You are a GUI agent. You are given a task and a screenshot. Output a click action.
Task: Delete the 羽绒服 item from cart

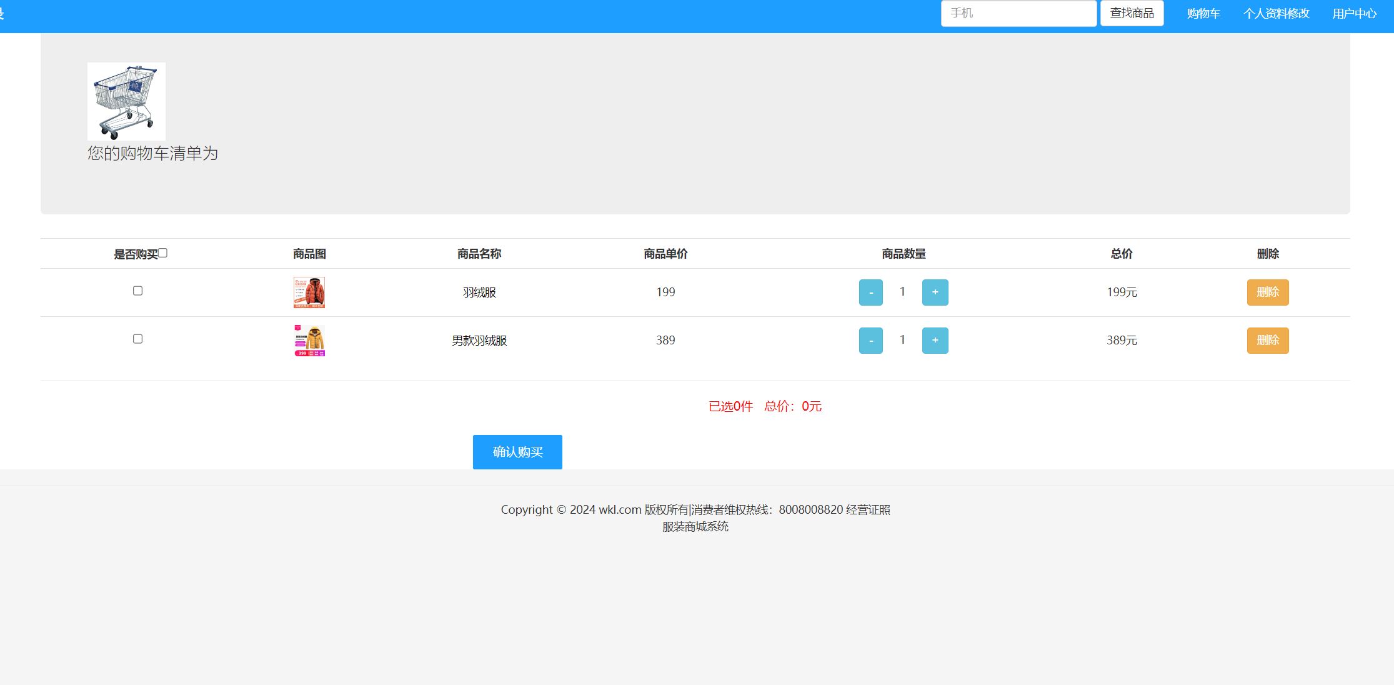(x=1267, y=292)
